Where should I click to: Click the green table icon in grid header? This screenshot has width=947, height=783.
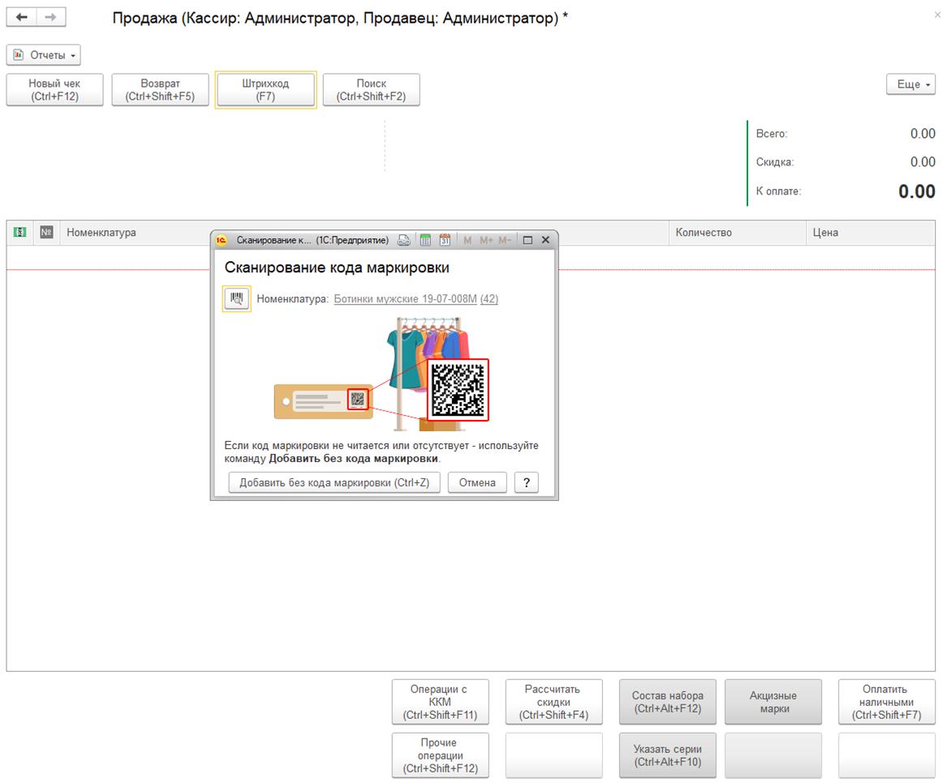click(x=20, y=233)
